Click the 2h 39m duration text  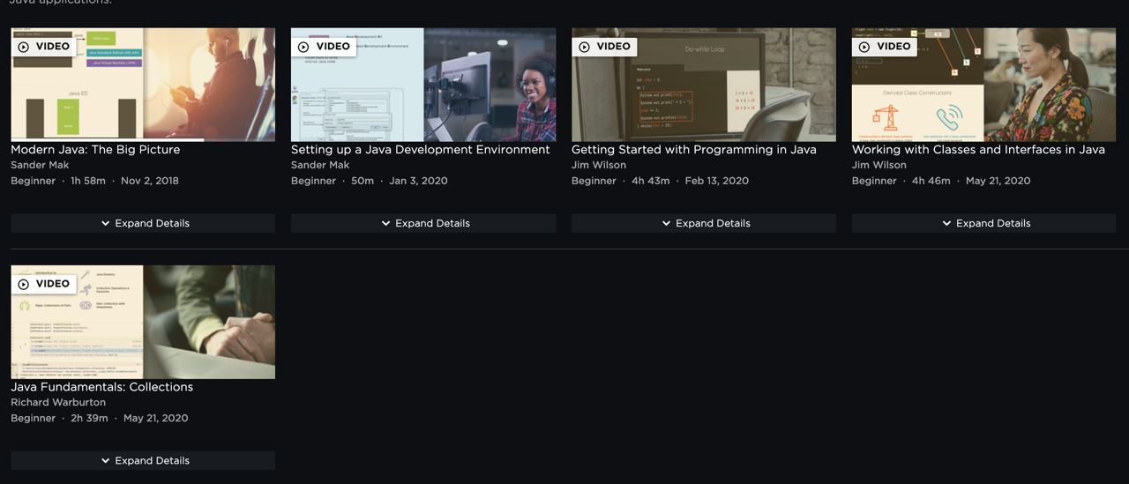click(89, 418)
